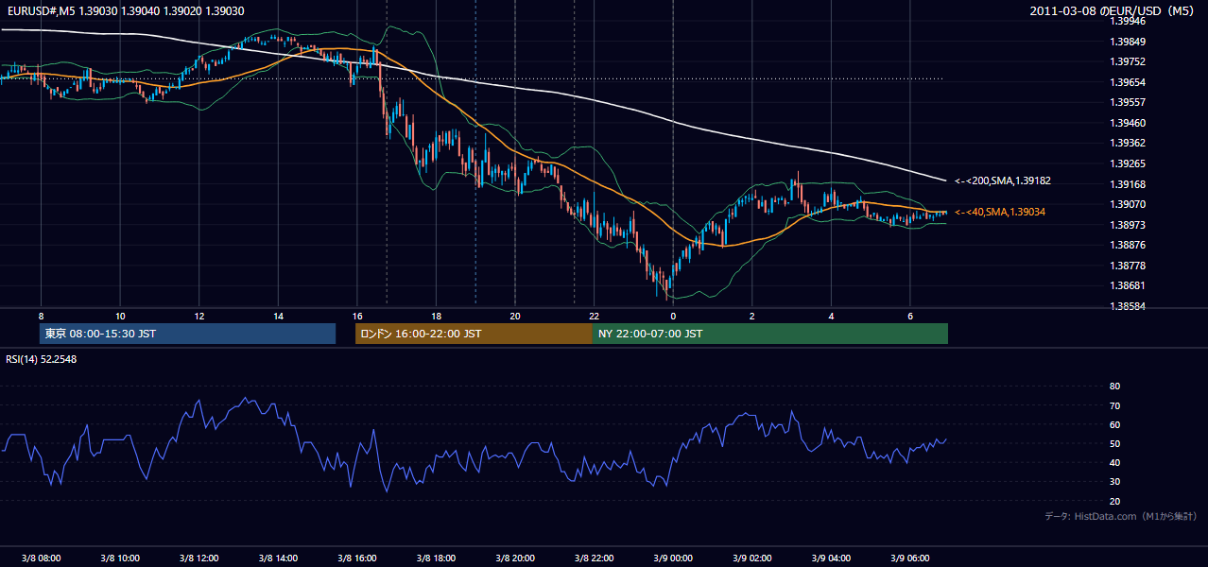The image size is (1208, 567).
Task: Click price axis value 1.39557
Action: (x=1128, y=102)
